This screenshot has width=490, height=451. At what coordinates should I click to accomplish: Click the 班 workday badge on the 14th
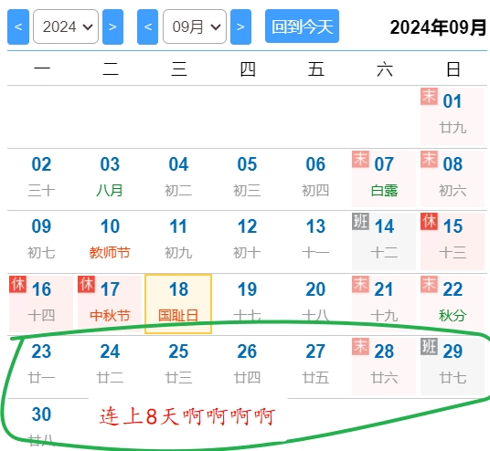point(360,222)
